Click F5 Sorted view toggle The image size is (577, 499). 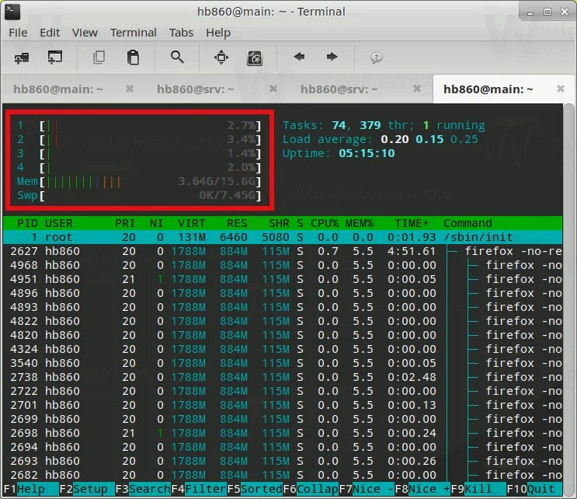click(255, 489)
